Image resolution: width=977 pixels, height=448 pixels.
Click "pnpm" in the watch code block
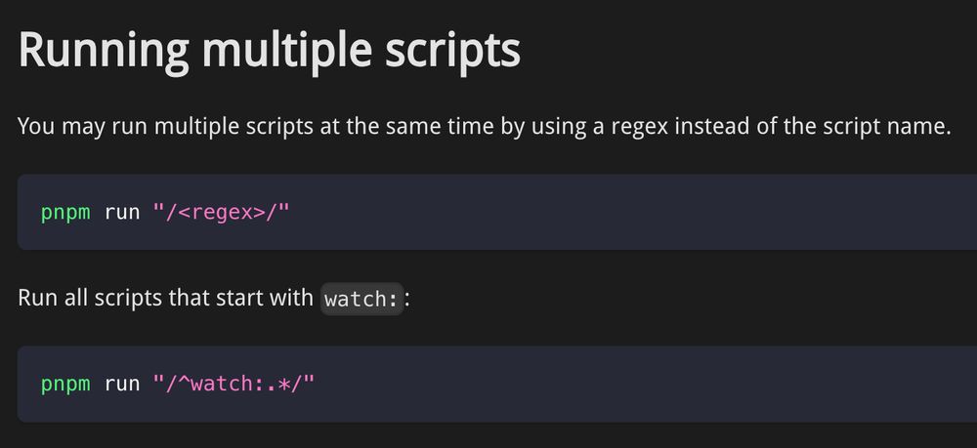click(66, 384)
